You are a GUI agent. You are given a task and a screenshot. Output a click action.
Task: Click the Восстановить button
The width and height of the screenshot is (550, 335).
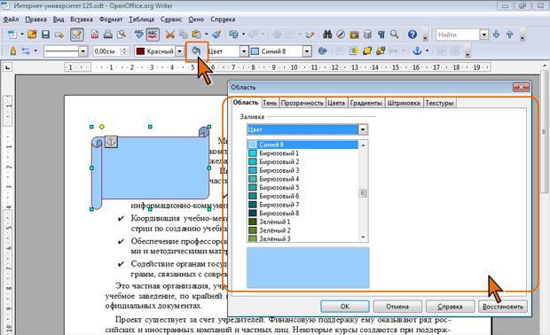(503, 307)
